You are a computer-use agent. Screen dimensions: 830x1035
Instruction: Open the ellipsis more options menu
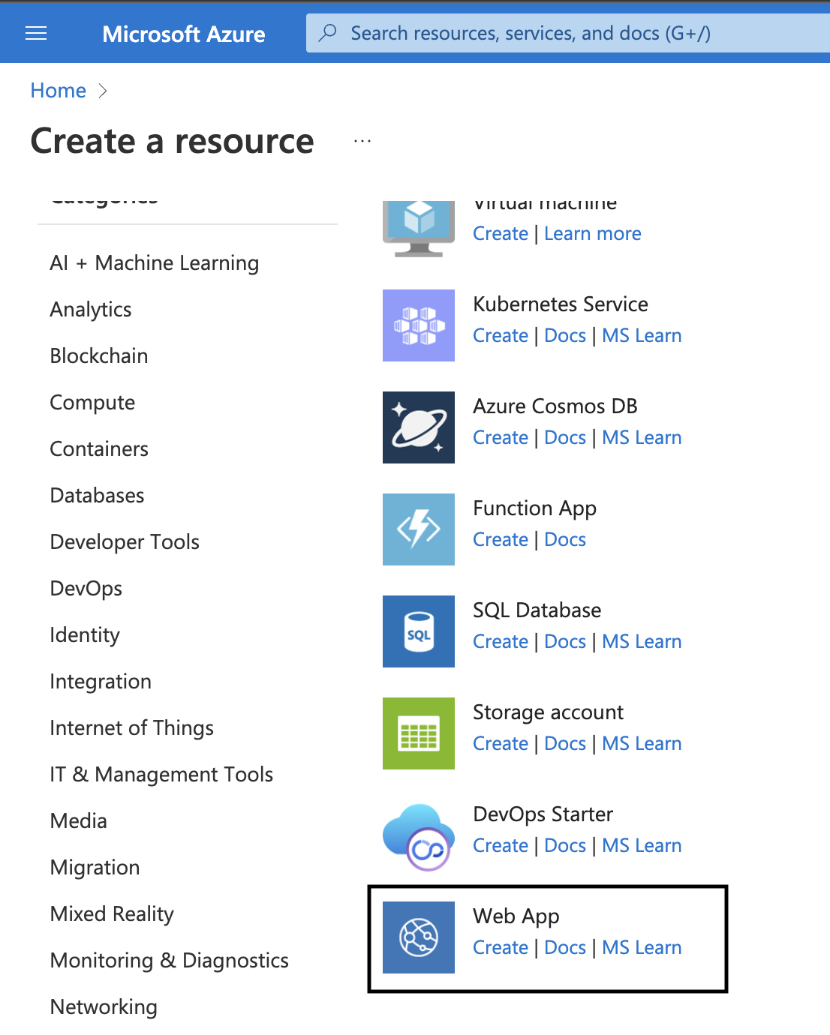point(362,141)
